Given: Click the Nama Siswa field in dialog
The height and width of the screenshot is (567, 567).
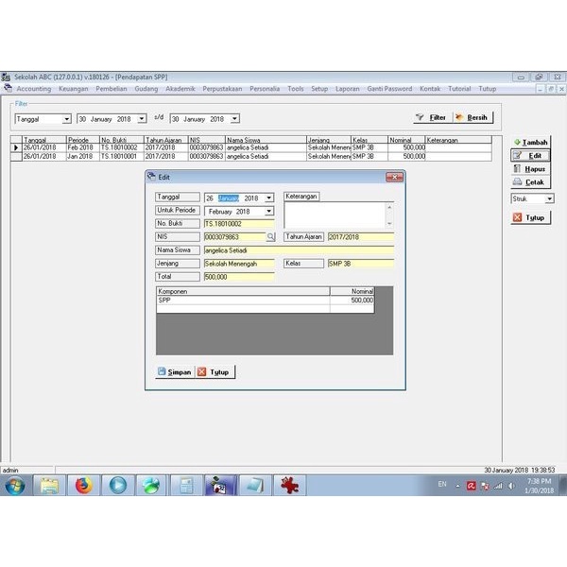Looking at the screenshot, I should (x=299, y=250).
